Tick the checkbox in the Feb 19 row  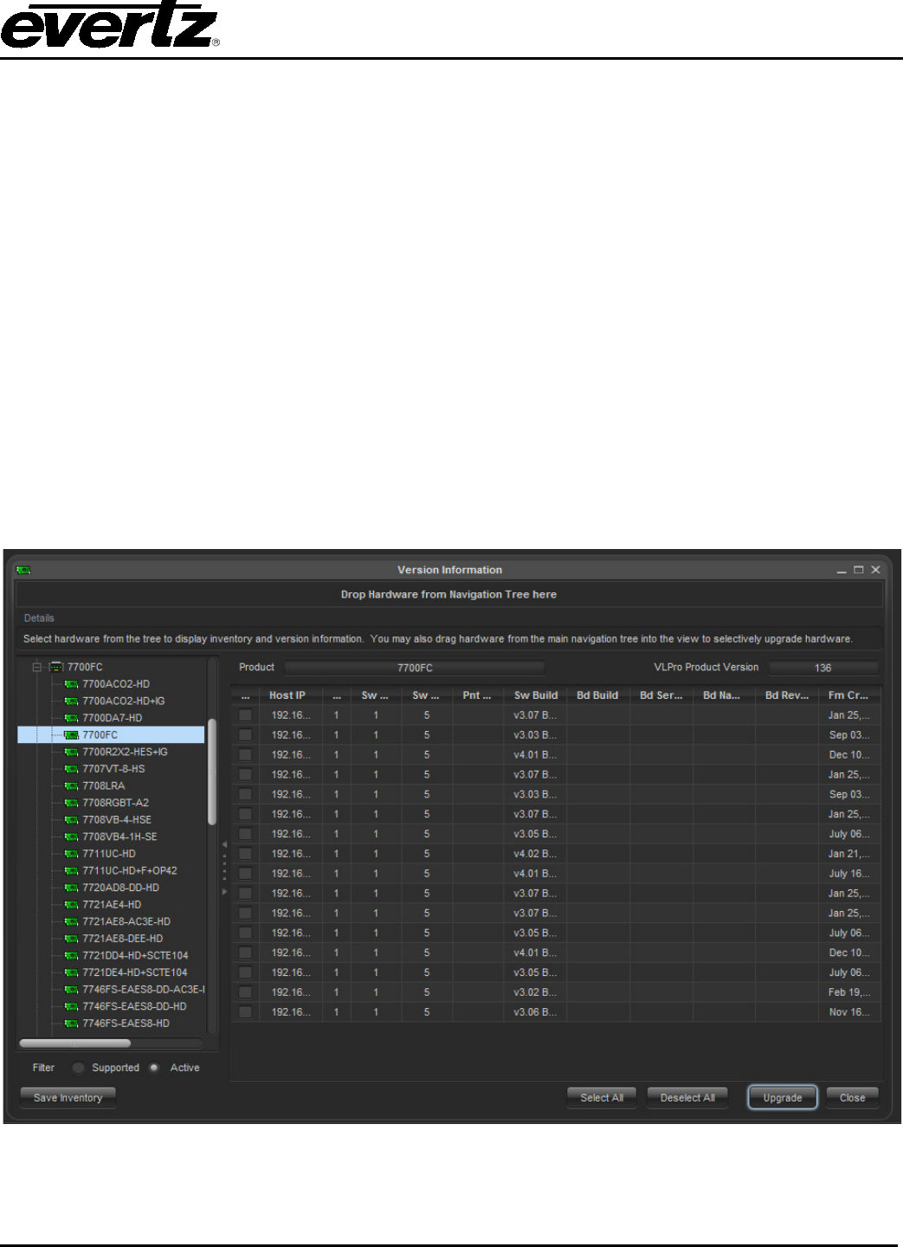[246, 992]
